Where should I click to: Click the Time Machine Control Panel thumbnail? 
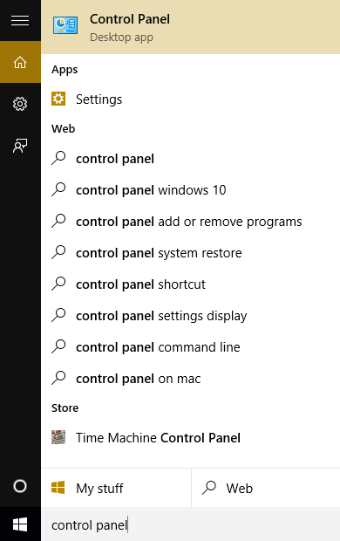[58, 437]
